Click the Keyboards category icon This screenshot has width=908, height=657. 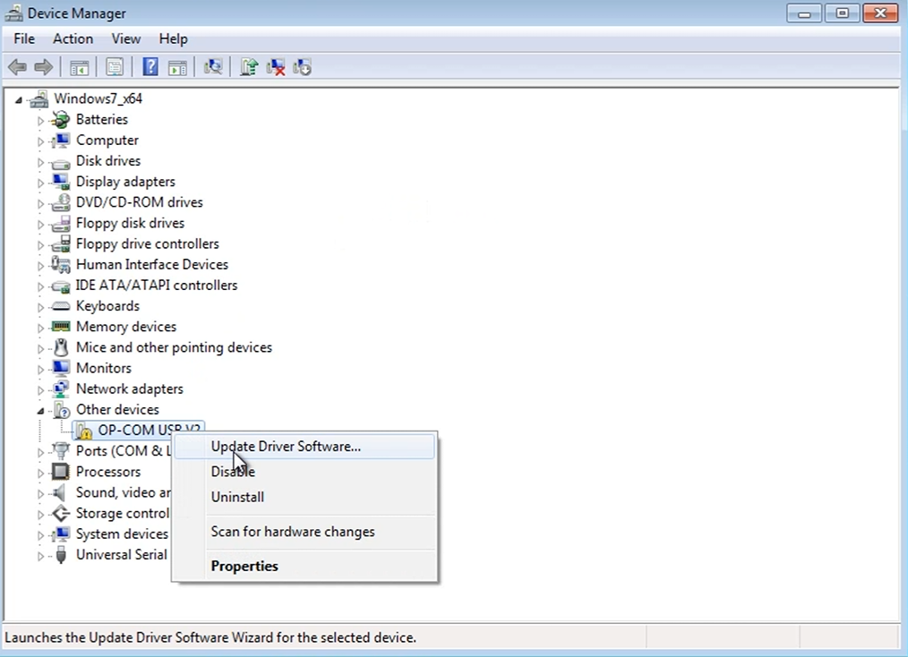60,306
